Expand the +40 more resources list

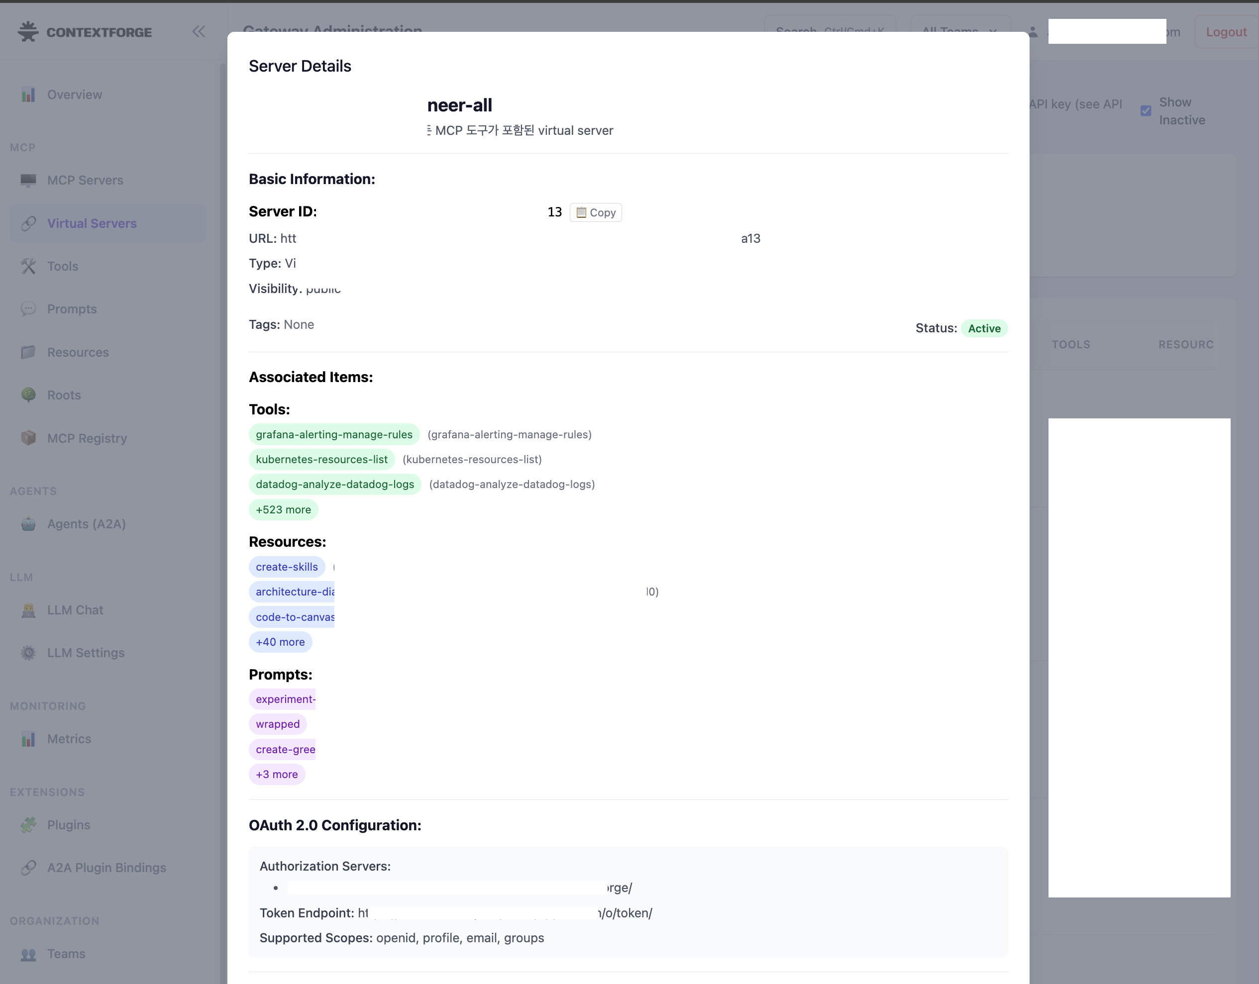pyautogui.click(x=281, y=642)
